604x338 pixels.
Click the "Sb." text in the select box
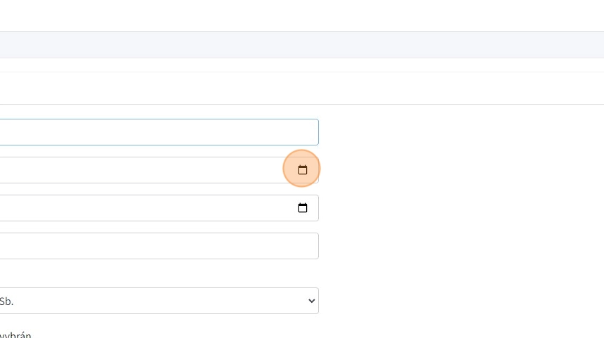tap(6, 301)
